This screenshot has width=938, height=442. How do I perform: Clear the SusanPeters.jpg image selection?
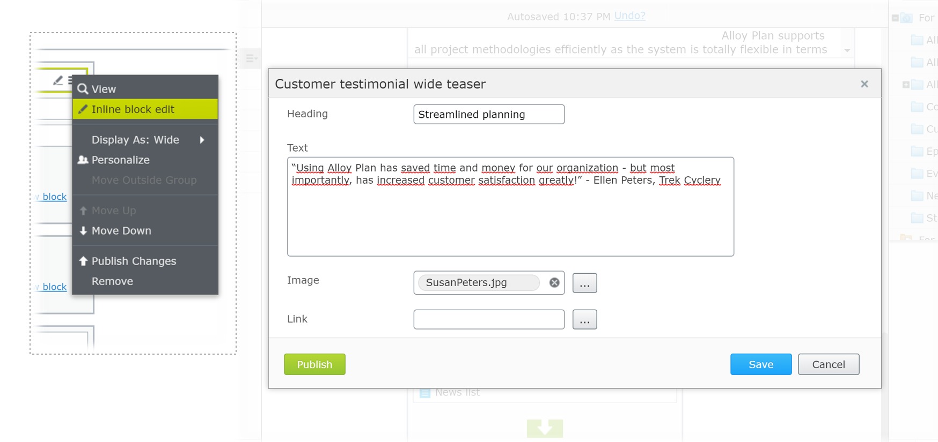554,282
